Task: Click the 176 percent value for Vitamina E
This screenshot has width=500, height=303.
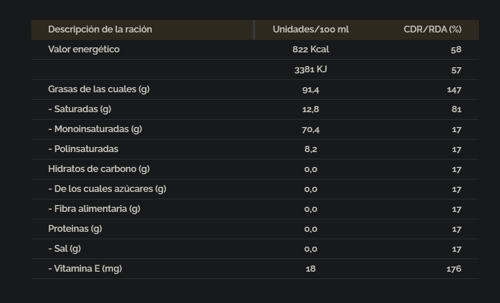Action: point(454,269)
